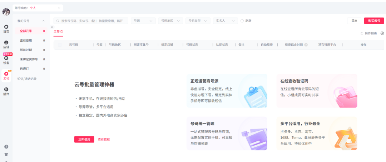This screenshot has width=386, height=162.
Task: Click the shirt theme icon in sidebar
Action: coord(6,155)
